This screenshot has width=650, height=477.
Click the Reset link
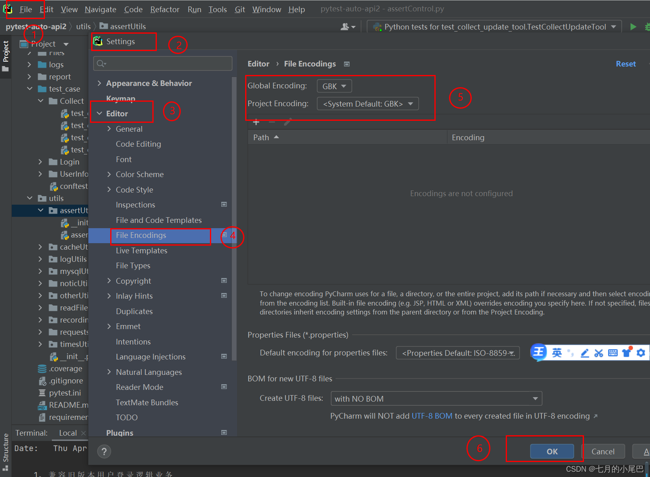[626, 64]
